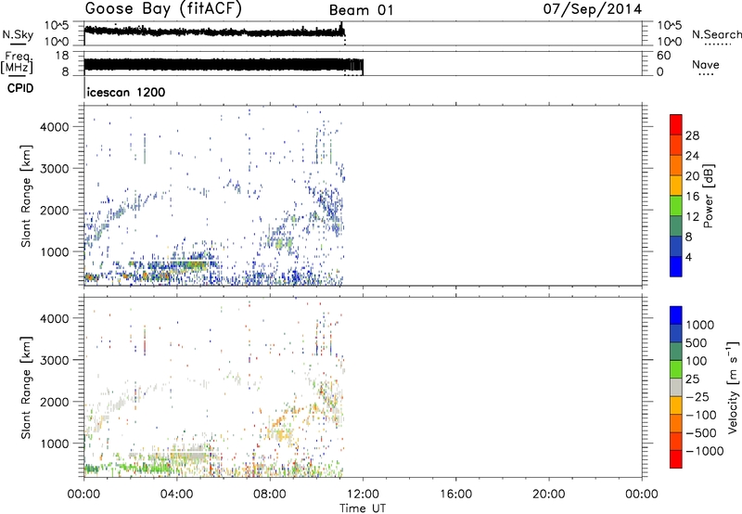Click the Slant Range label of power panel
Image resolution: width=742 pixels, height=514 pixels.
[26, 196]
